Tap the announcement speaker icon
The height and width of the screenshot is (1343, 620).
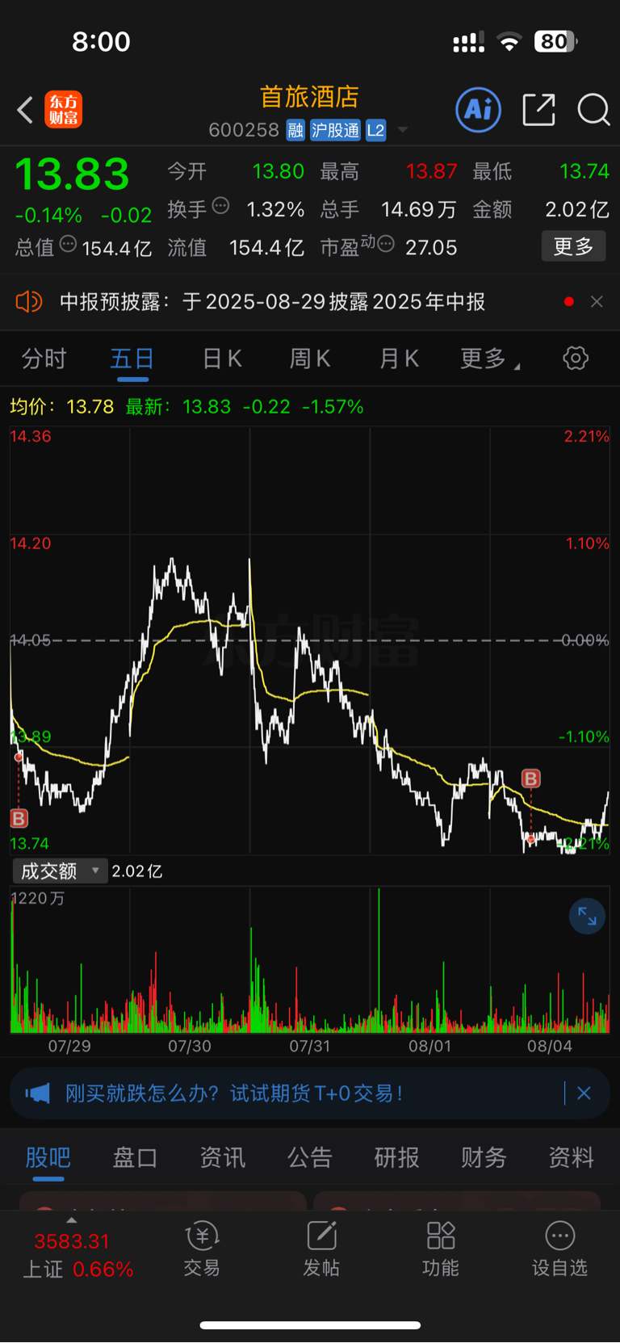28,302
